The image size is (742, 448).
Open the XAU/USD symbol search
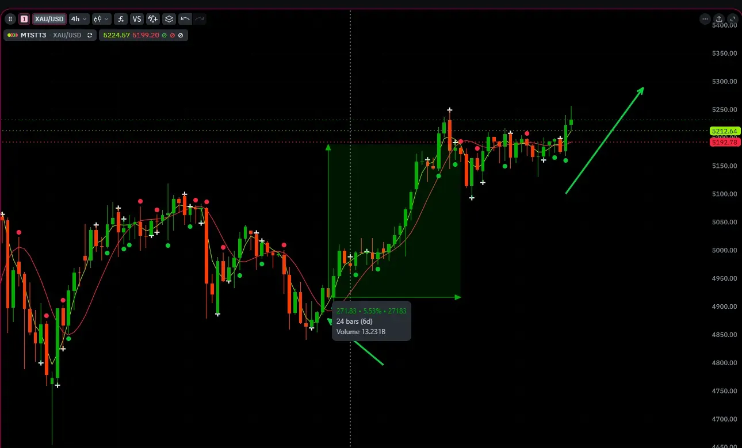pos(49,19)
